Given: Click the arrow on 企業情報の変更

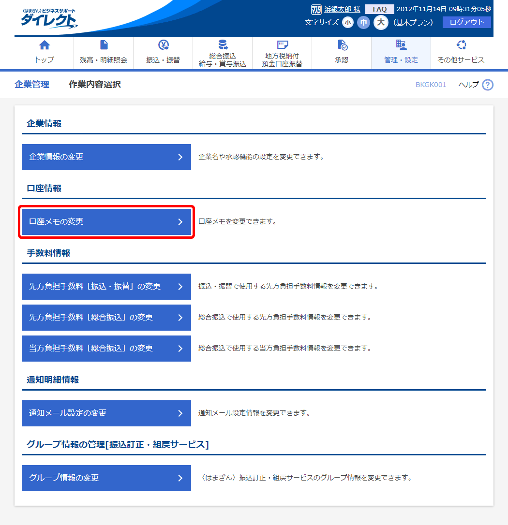Looking at the screenshot, I should click(x=180, y=157).
